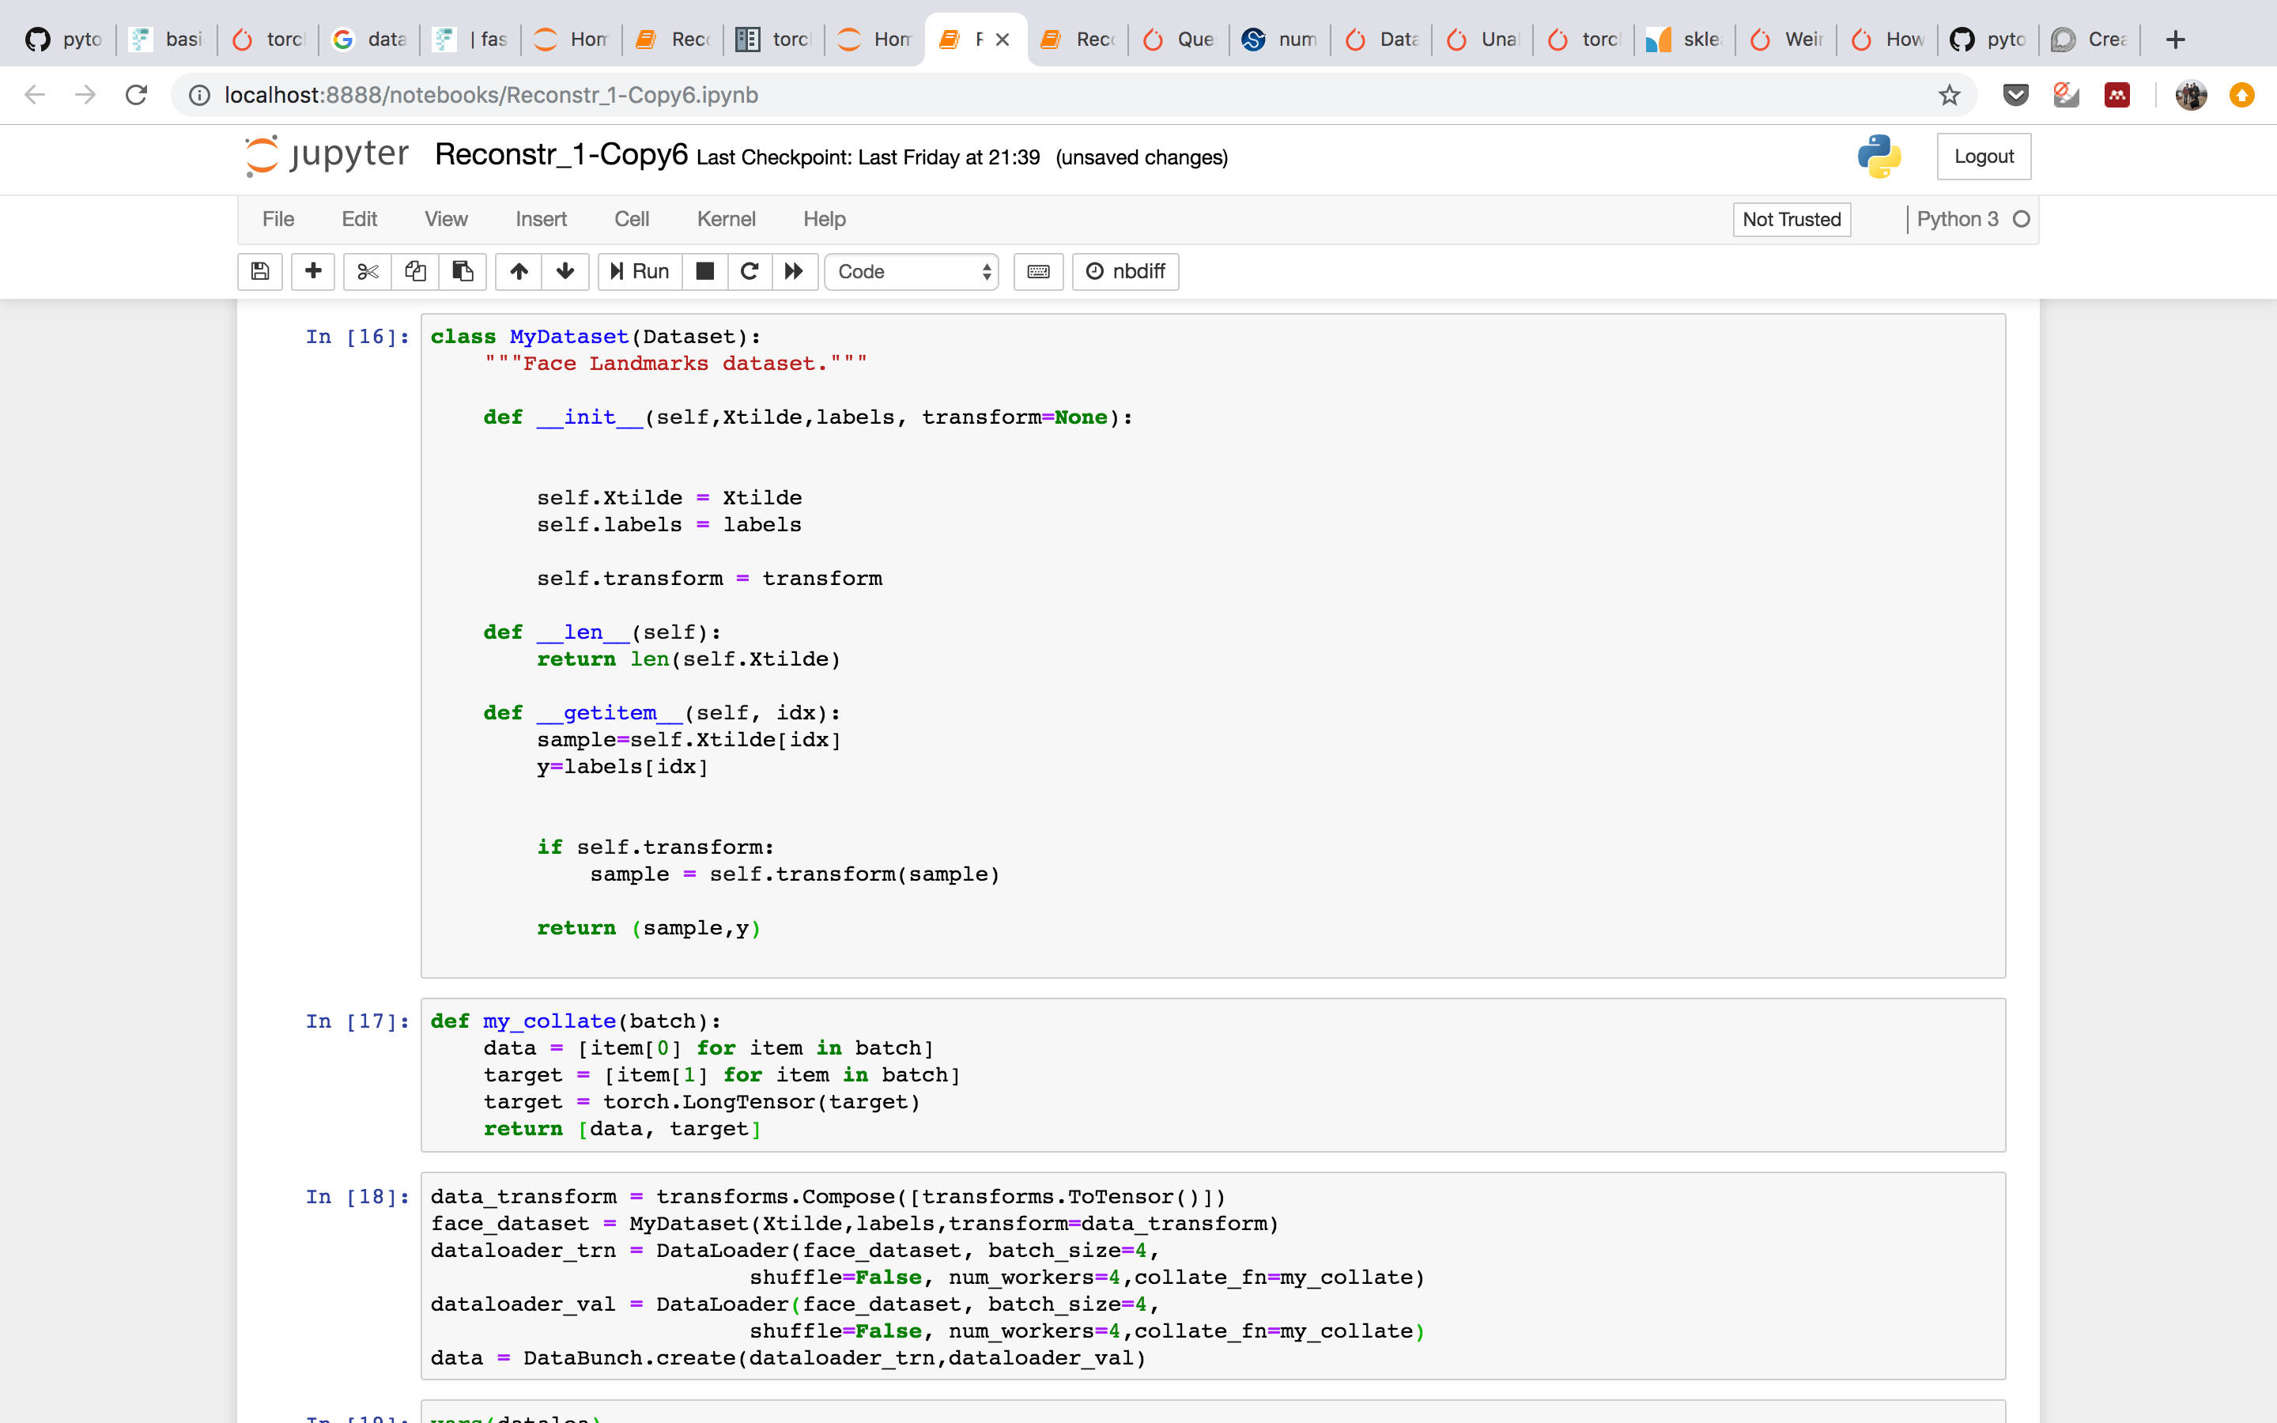Open the Help menu

(825, 218)
